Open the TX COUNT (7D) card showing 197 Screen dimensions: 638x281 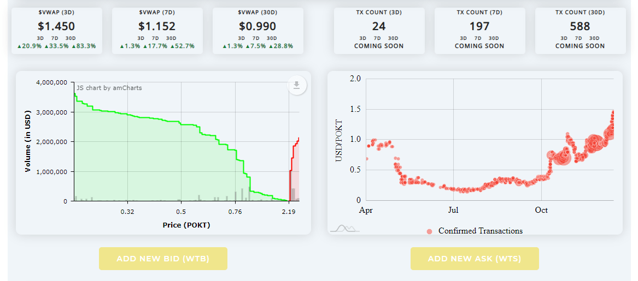479,31
